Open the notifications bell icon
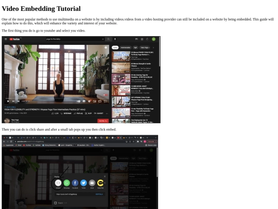Image resolution: width=278 pixels, height=209 pixels. click(x=147, y=39)
